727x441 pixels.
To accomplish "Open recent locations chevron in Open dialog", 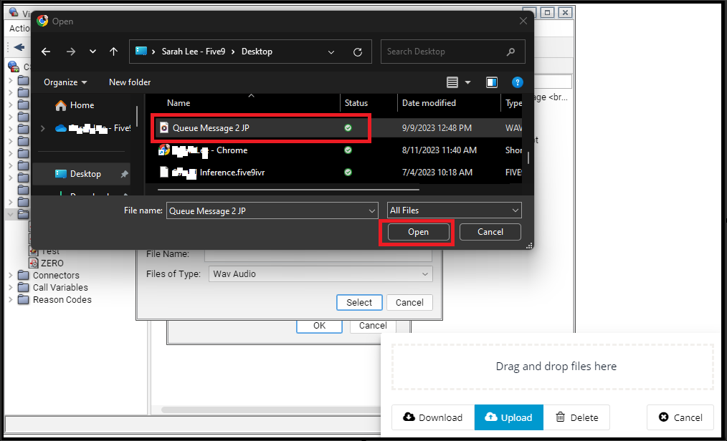I will 92,52.
